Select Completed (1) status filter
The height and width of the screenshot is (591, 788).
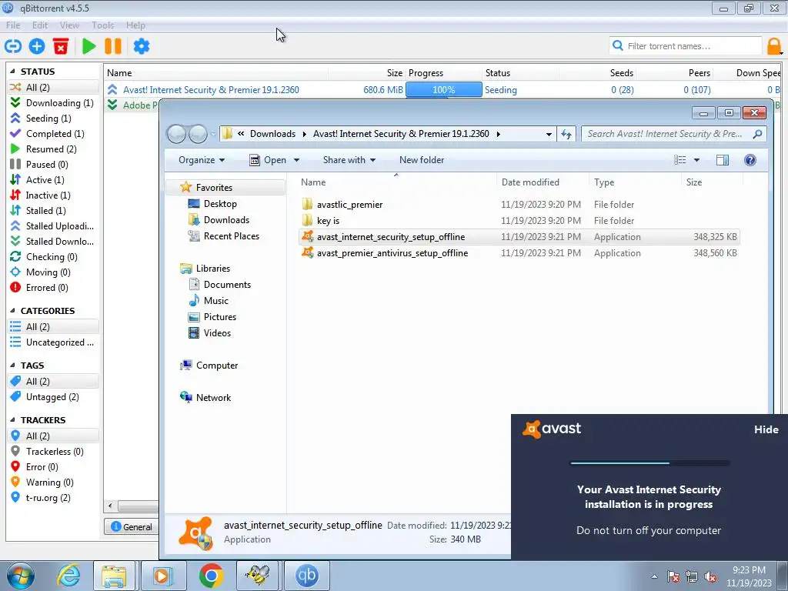tap(53, 134)
